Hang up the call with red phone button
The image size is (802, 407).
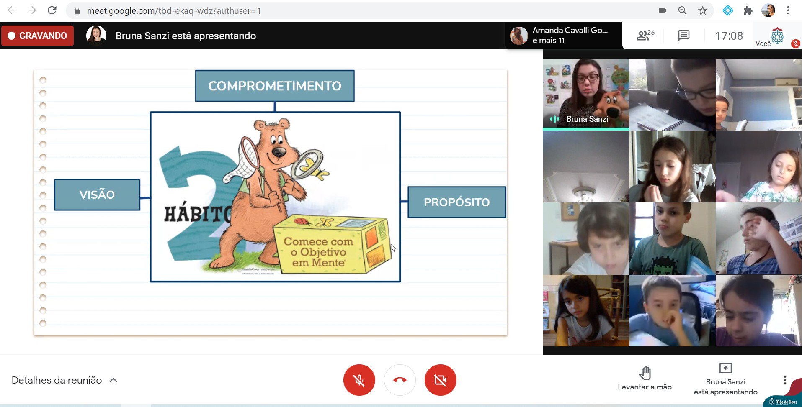400,380
